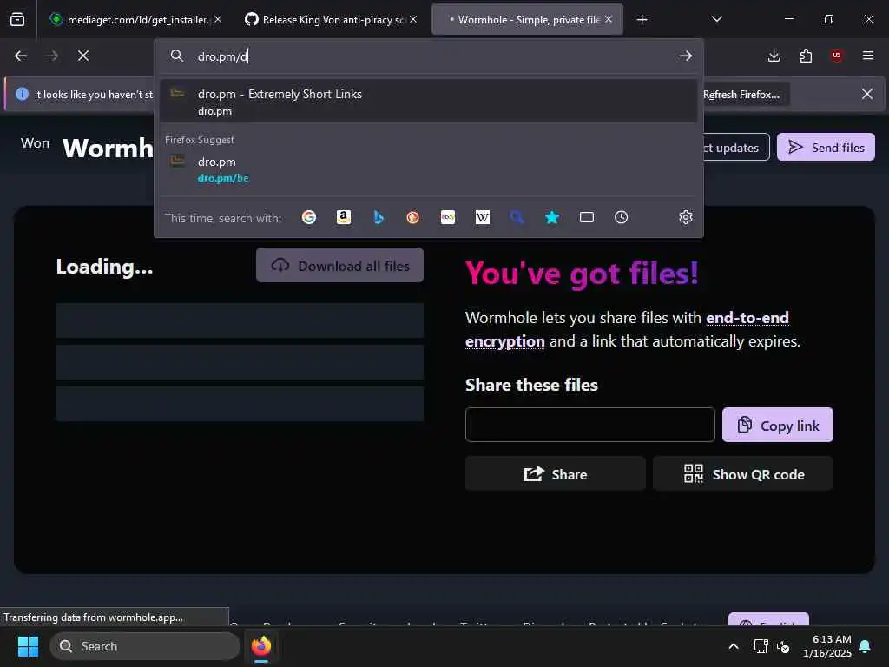
Task: Open Firefox View icon at top left
Action: point(17,19)
